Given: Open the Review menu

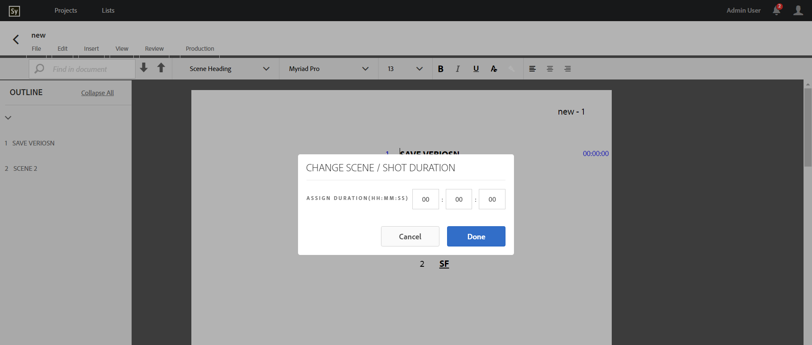Looking at the screenshot, I should tap(154, 49).
